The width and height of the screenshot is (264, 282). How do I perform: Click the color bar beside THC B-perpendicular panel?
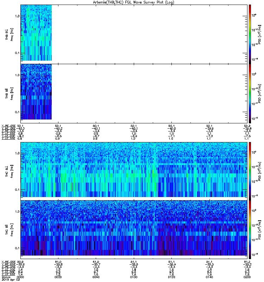(x=250, y=171)
